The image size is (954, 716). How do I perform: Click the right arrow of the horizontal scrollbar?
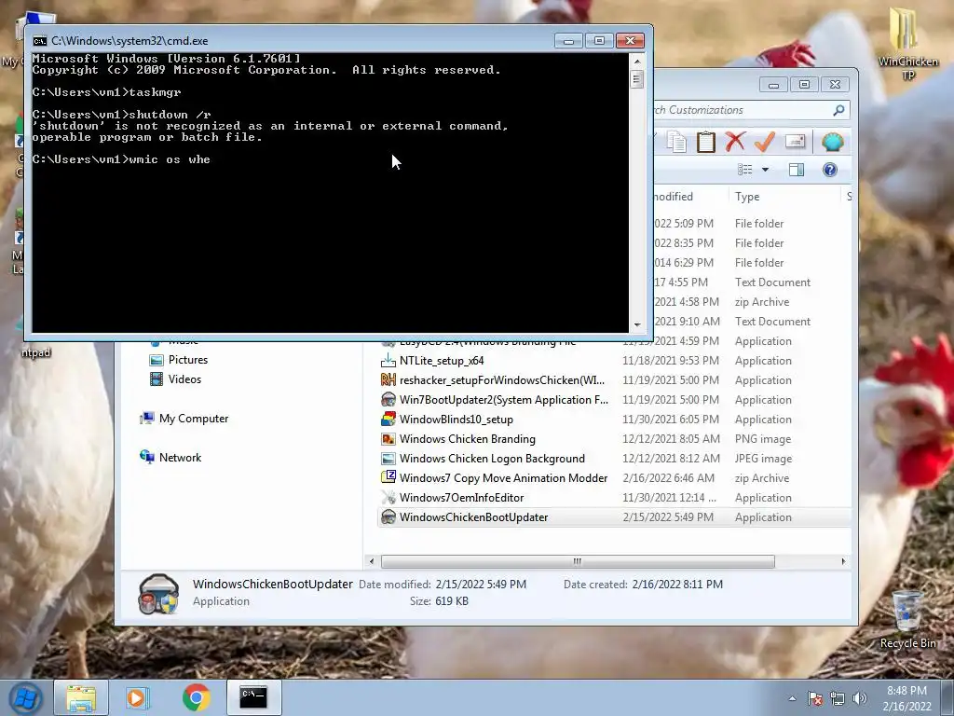click(843, 561)
